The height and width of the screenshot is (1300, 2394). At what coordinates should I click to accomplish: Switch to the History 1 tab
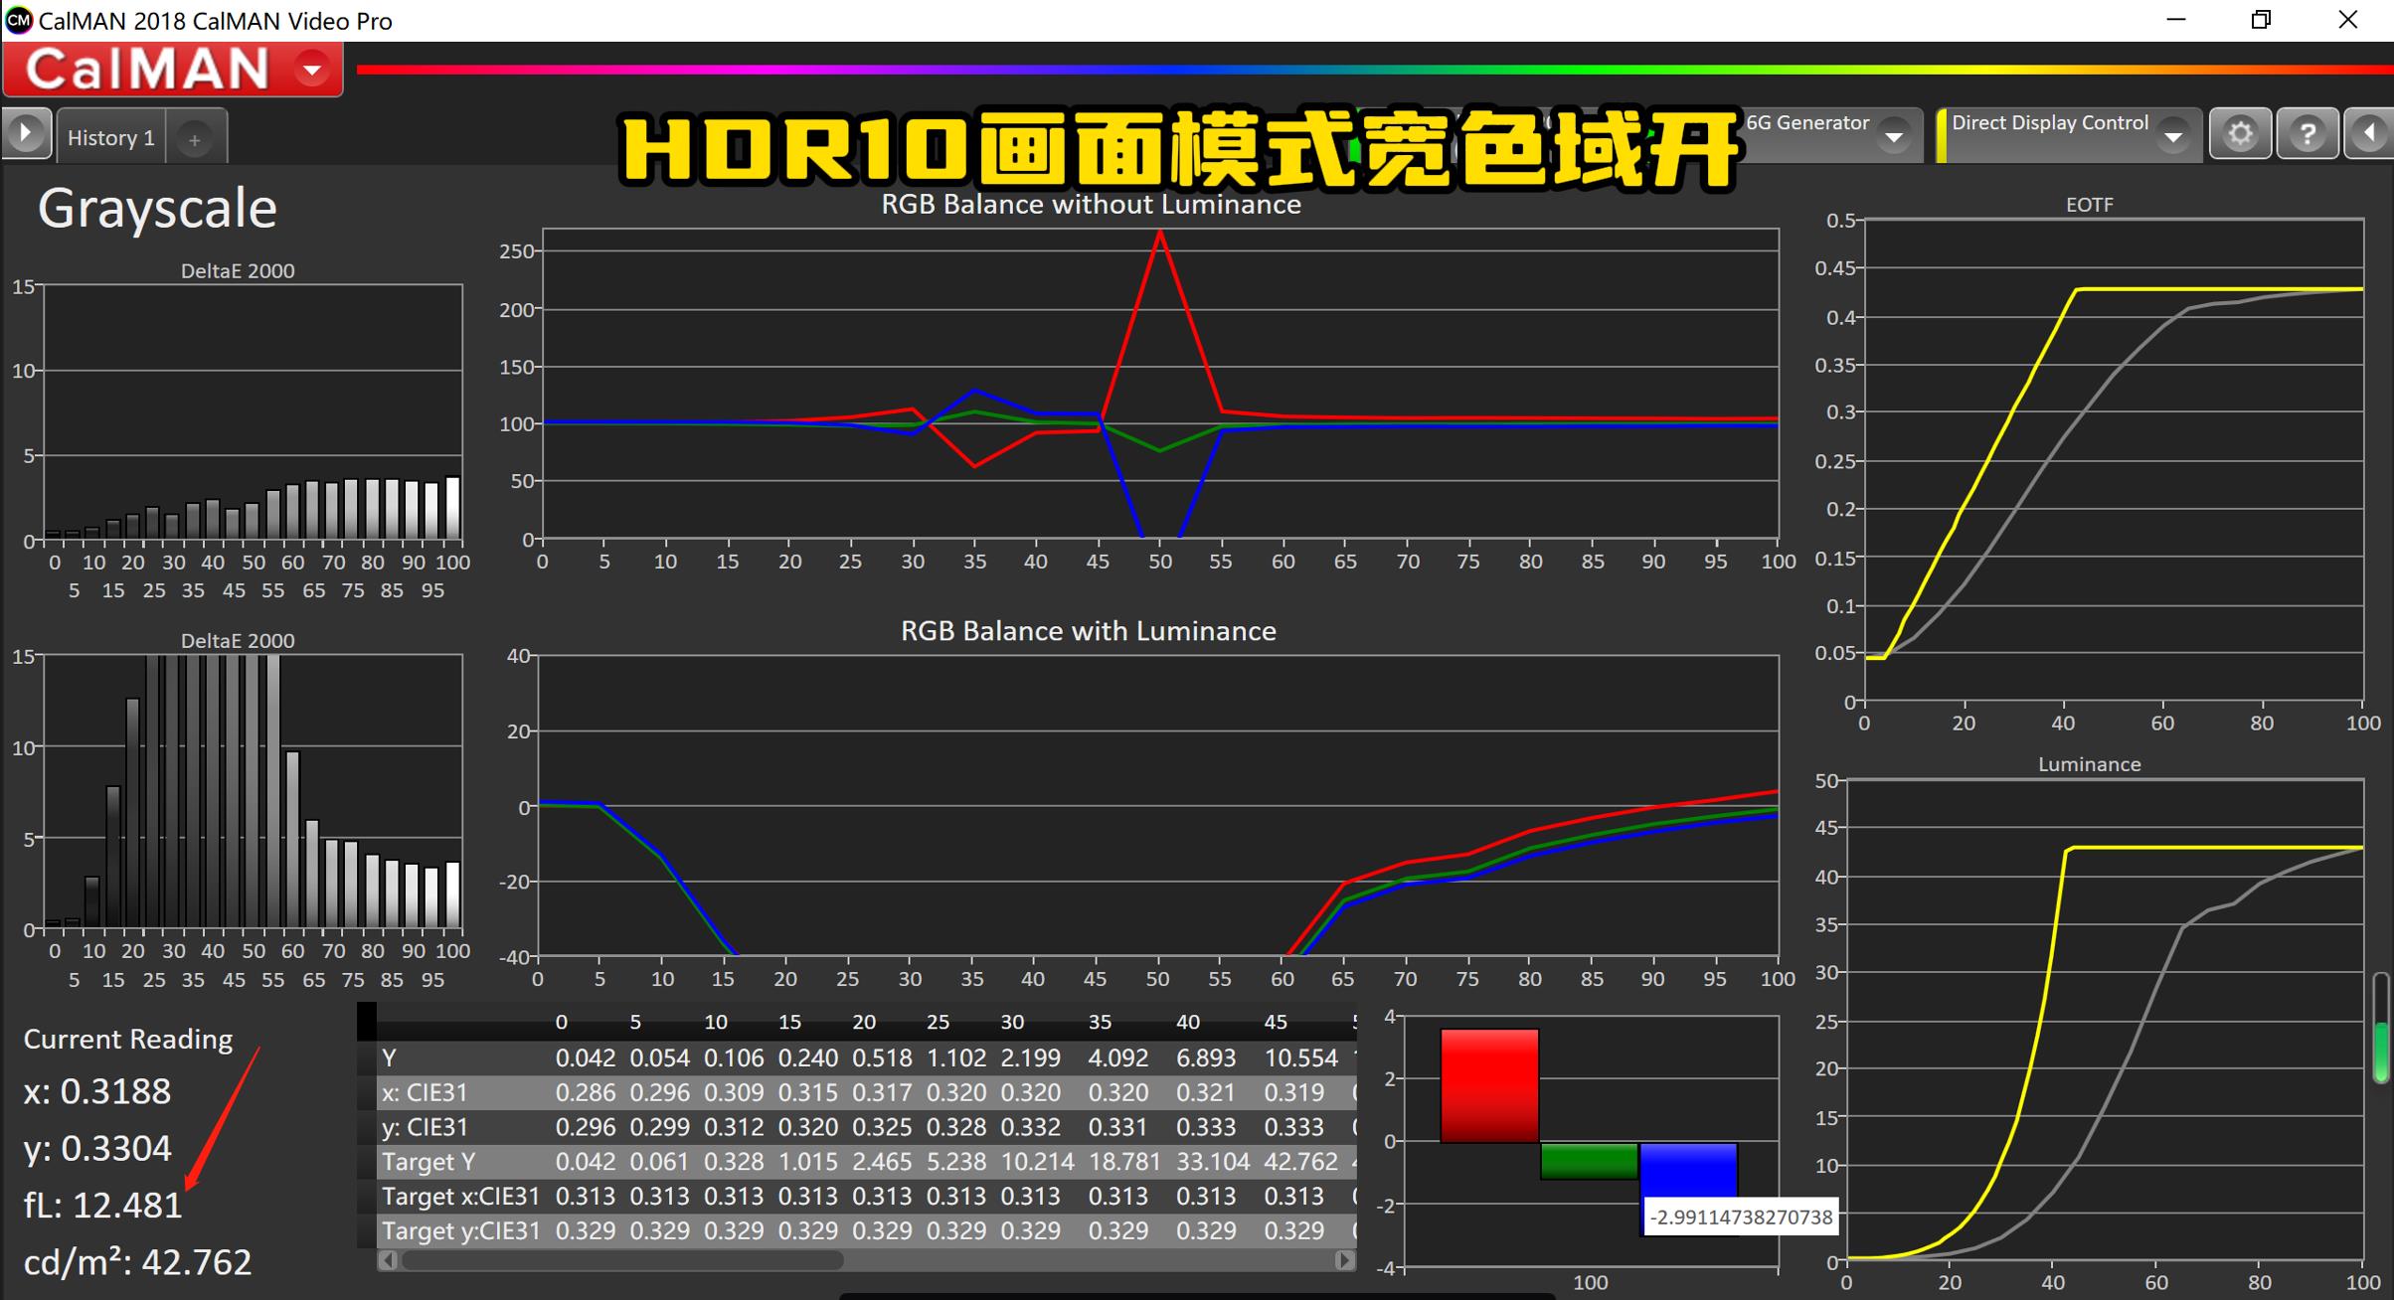[x=109, y=137]
